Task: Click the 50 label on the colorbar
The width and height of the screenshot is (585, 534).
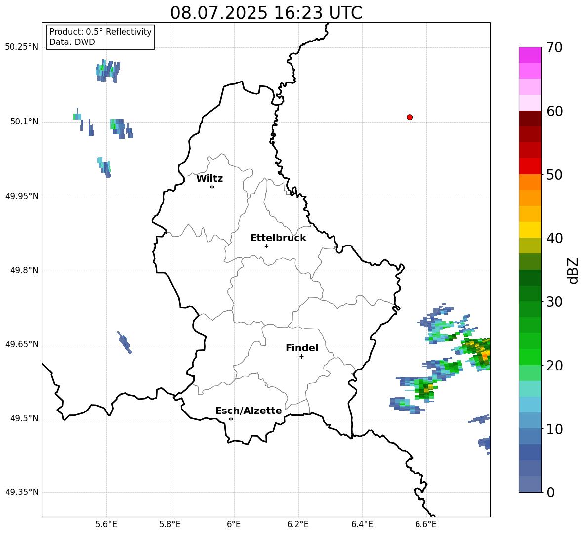Action: click(x=554, y=174)
